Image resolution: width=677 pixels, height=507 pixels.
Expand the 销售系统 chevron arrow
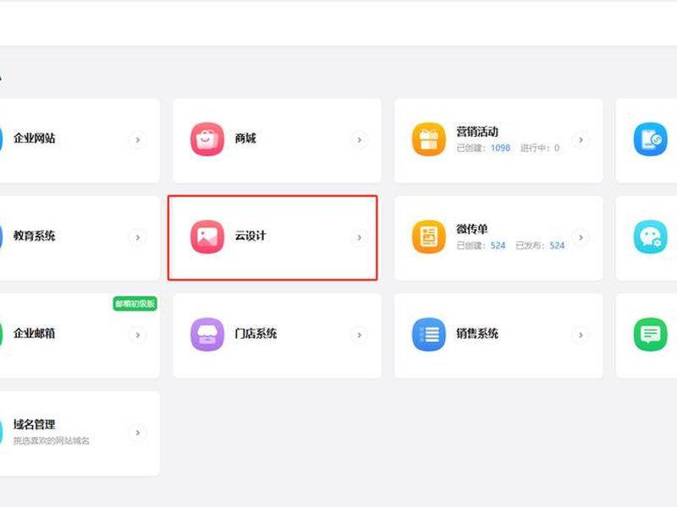click(x=581, y=335)
